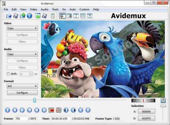Open the Help menu
Screen dimensions: 170x125
coord(96,10)
